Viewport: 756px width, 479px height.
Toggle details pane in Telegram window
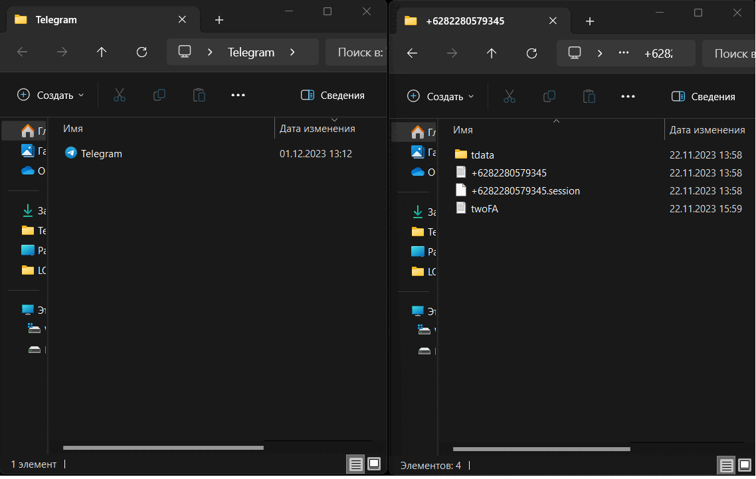(x=332, y=96)
